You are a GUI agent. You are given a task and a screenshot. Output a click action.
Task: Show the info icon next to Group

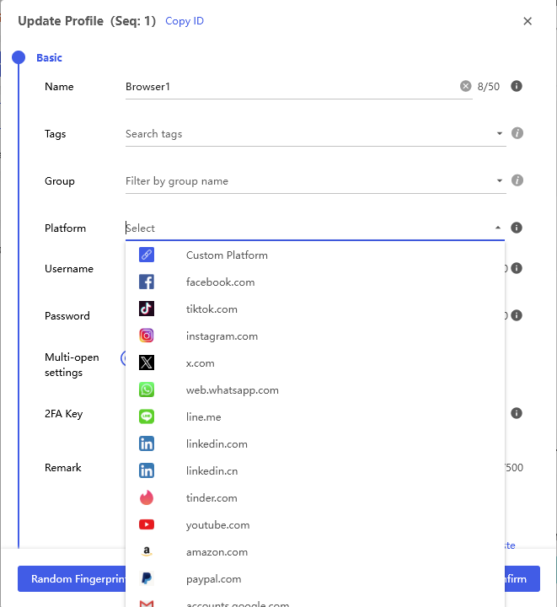[517, 180]
